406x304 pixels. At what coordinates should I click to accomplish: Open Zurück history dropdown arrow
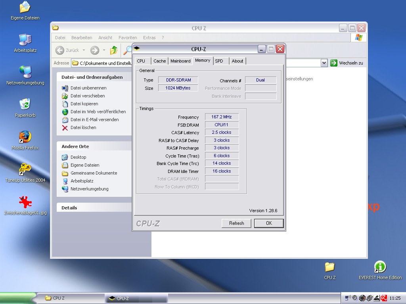[x=84, y=50]
